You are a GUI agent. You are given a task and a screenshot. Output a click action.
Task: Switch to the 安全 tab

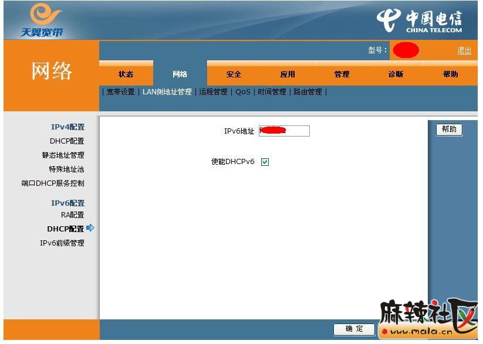(234, 74)
